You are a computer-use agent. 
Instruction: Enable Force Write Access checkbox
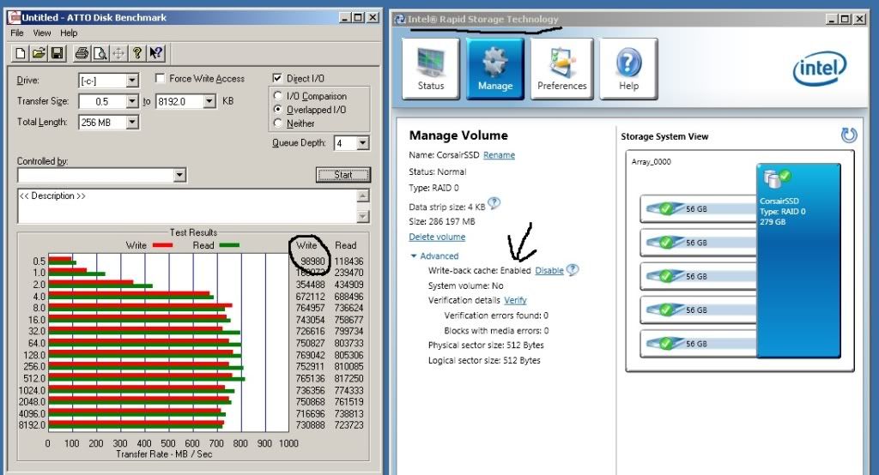tap(161, 79)
